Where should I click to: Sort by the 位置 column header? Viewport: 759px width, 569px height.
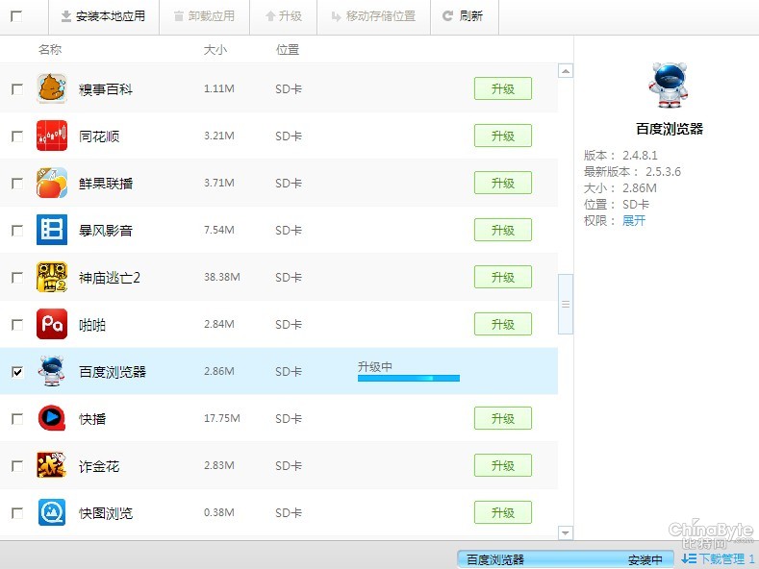[x=288, y=49]
